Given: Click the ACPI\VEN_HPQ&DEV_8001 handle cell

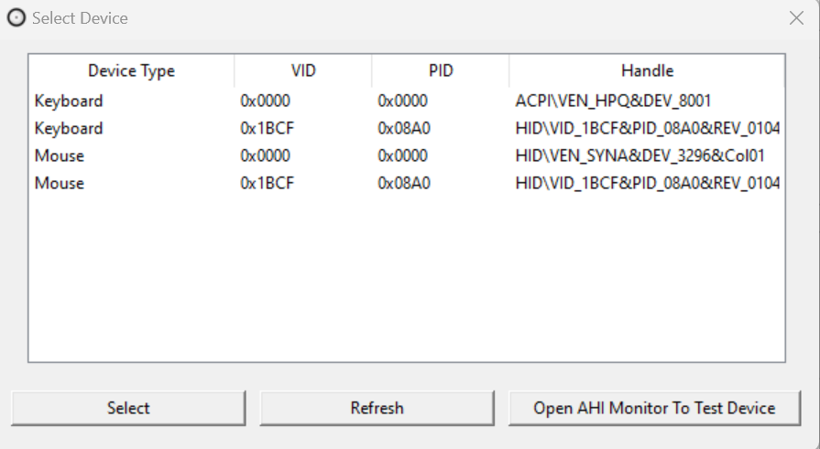Looking at the screenshot, I should (x=613, y=101).
